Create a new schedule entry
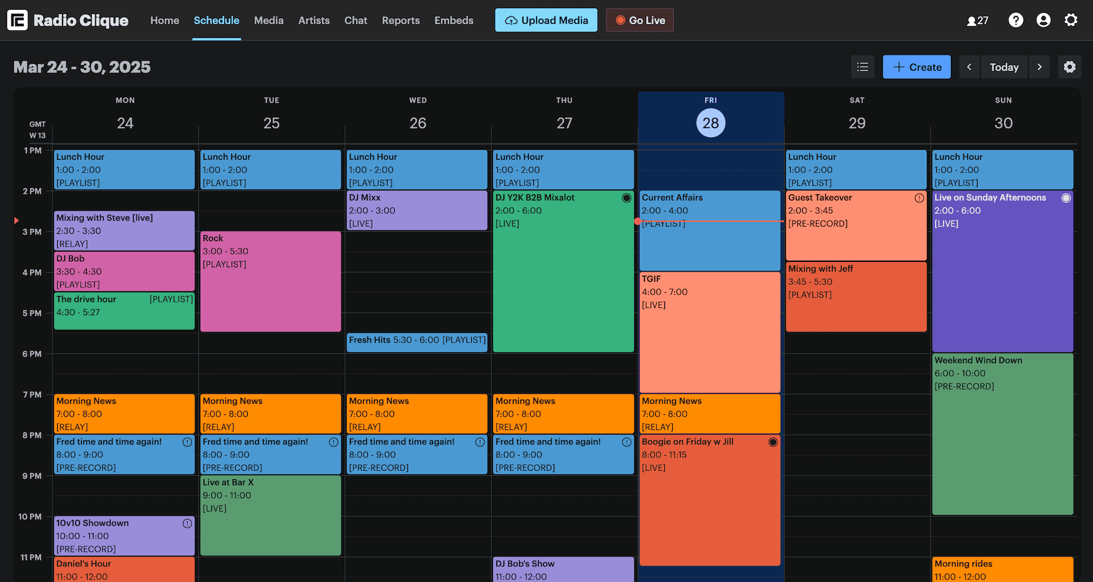1093x582 pixels. 916,67
